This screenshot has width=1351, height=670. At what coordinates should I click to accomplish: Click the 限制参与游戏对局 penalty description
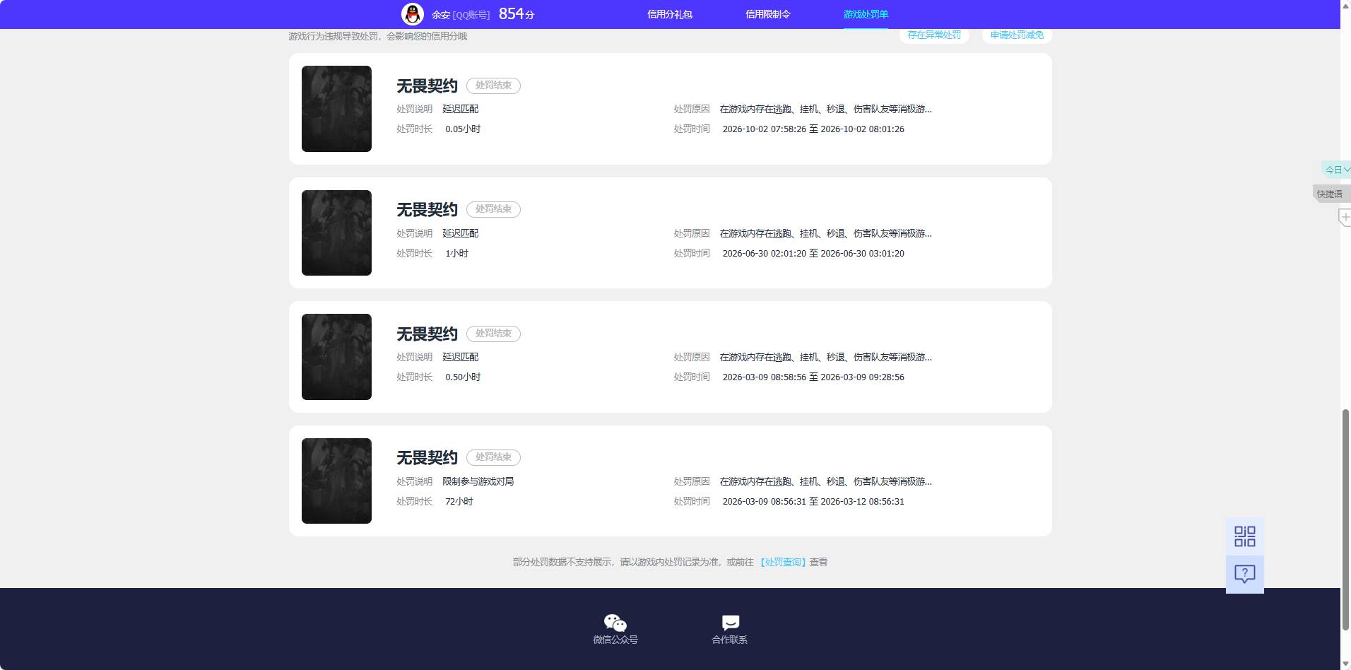[x=478, y=481]
